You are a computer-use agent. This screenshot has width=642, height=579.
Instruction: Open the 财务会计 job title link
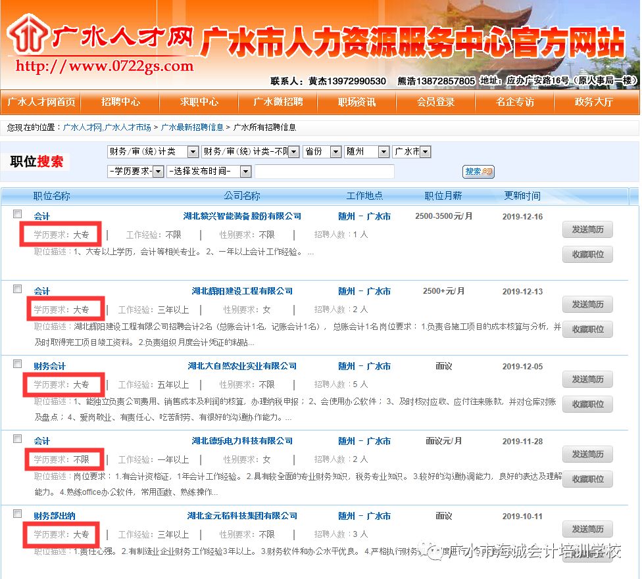pos(49,366)
